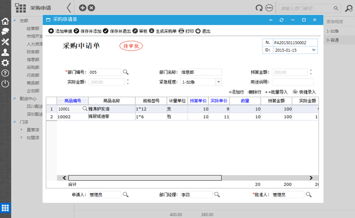Image resolution: width=355 pixels, height=218 pixels.
Task: Open the lookup magnifier beside 申请人
Action: click(x=126, y=195)
